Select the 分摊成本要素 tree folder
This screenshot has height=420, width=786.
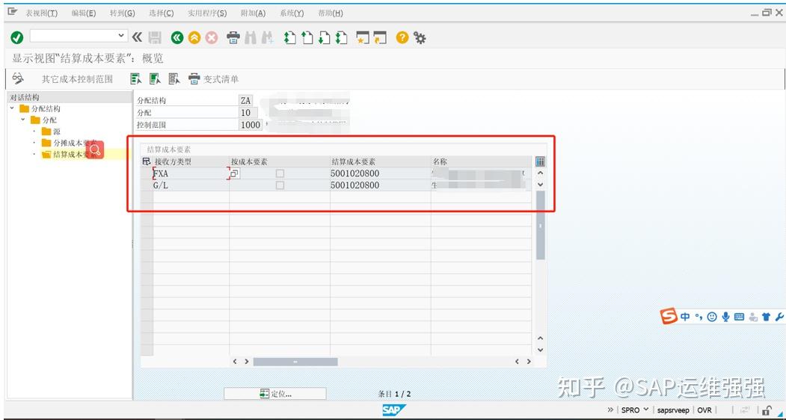pos(69,143)
